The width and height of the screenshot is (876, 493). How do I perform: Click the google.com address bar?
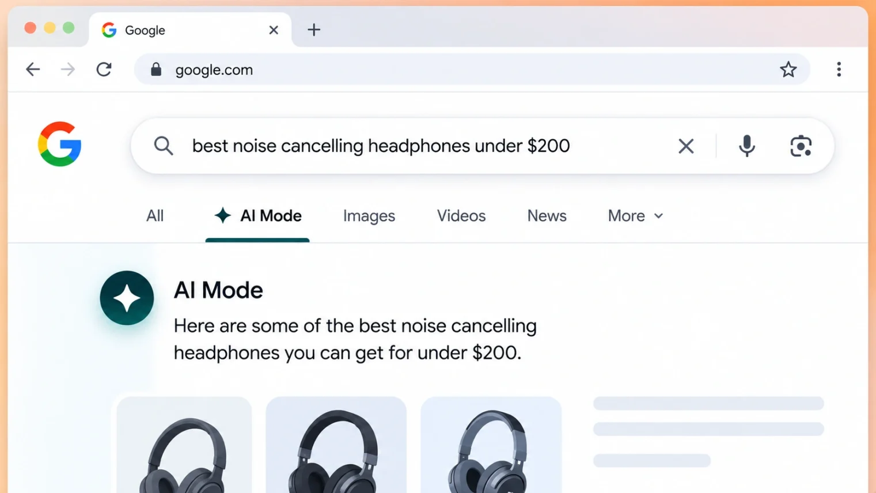pyautogui.click(x=472, y=70)
